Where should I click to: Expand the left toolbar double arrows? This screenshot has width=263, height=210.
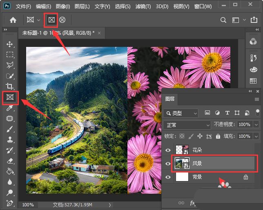point(5,29)
